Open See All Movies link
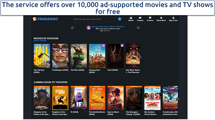Viewport: 215px width, 120px height. (40, 41)
